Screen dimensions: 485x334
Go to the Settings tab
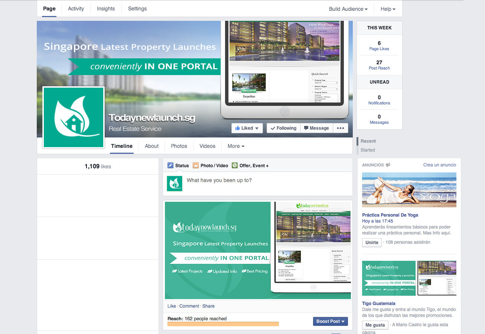[x=137, y=9]
